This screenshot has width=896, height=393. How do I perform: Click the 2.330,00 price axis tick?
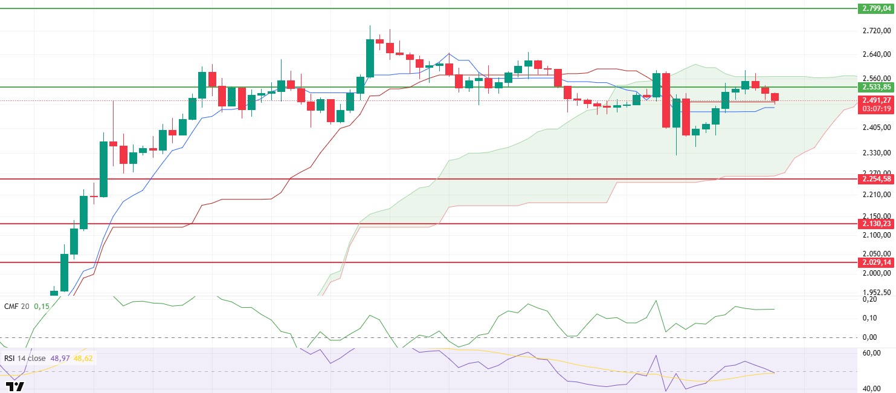[878, 153]
